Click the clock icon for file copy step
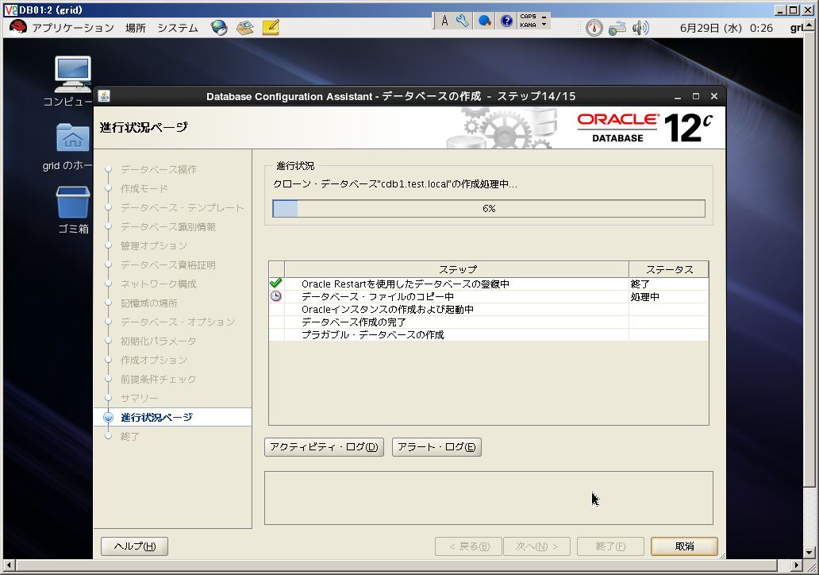This screenshot has width=819, height=575. [276, 296]
